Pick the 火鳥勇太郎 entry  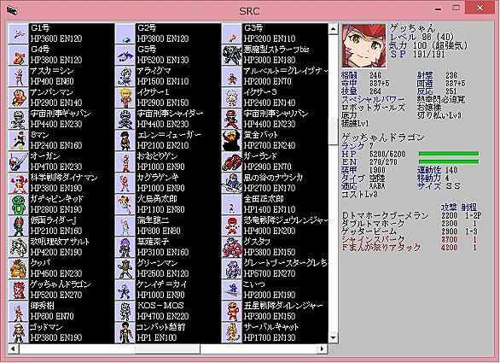pyautogui.click(x=168, y=205)
